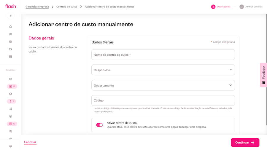Select step 2 Atribuir usuários
This screenshot has width=267, height=150.
pos(251,7)
